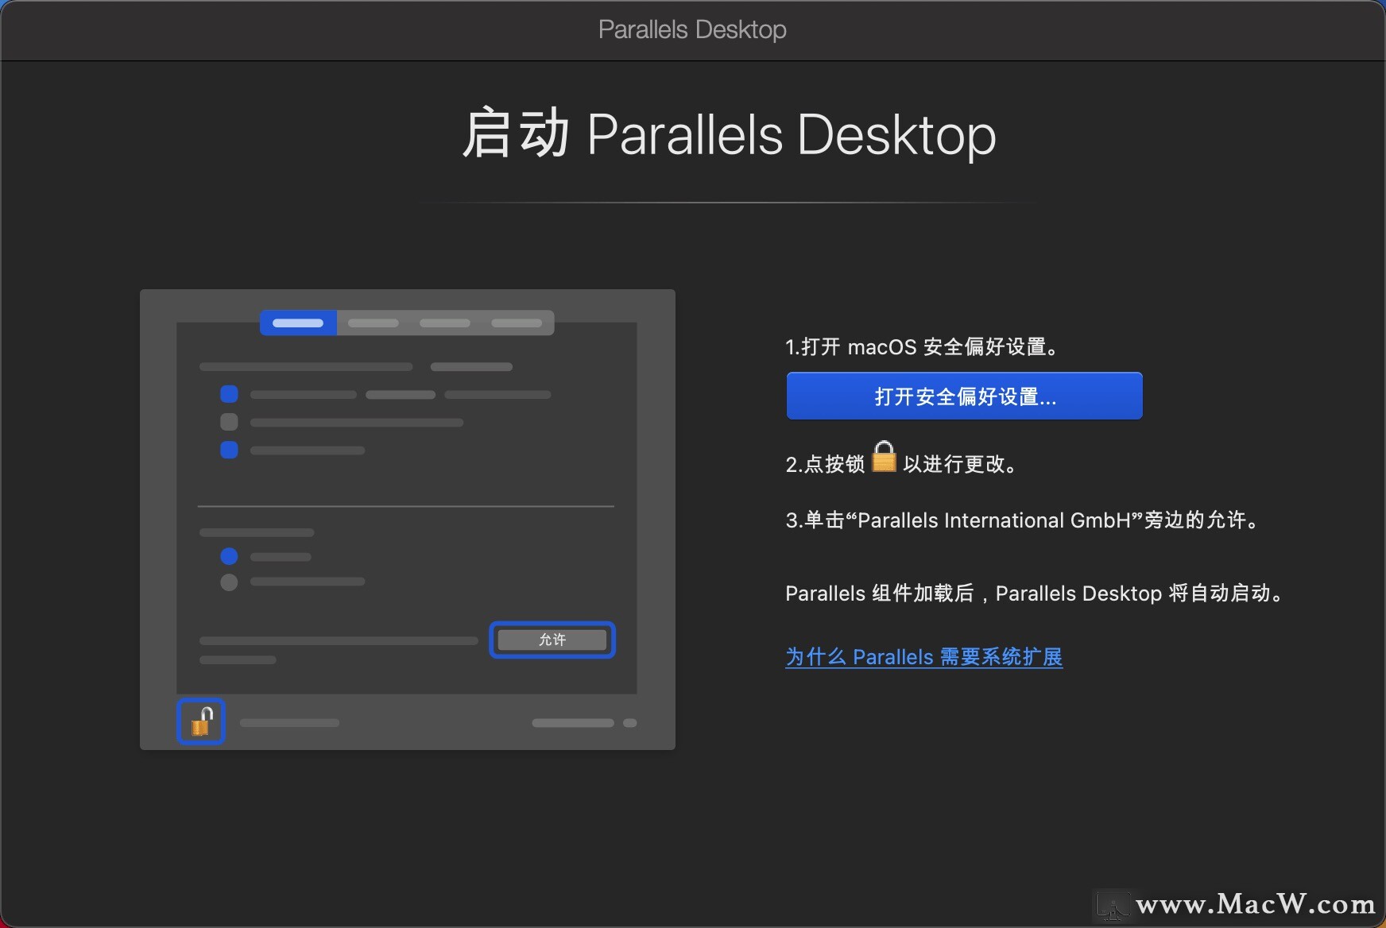Click the Parallels Desktop window title
This screenshot has height=928, width=1386.
692,29
